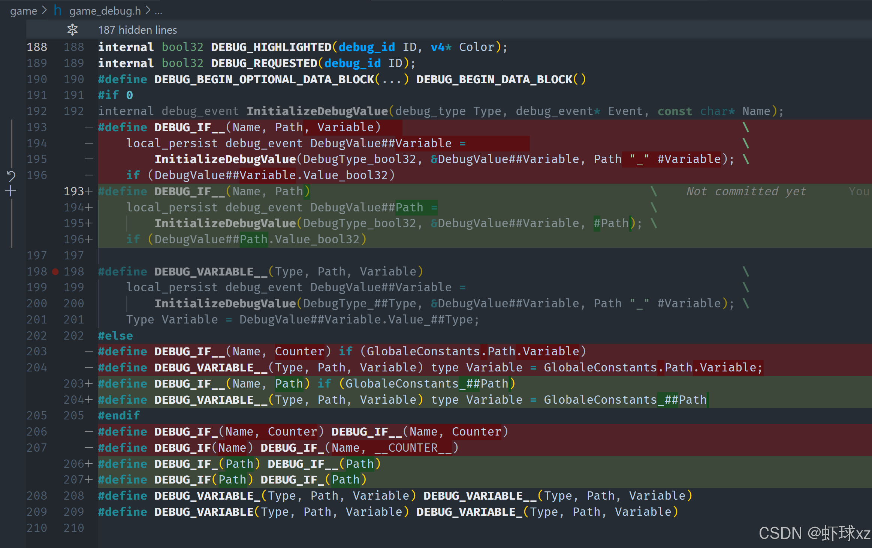Click the 'Not committed yet' blame annotation
Viewport: 872px width, 548px height.
[746, 191]
